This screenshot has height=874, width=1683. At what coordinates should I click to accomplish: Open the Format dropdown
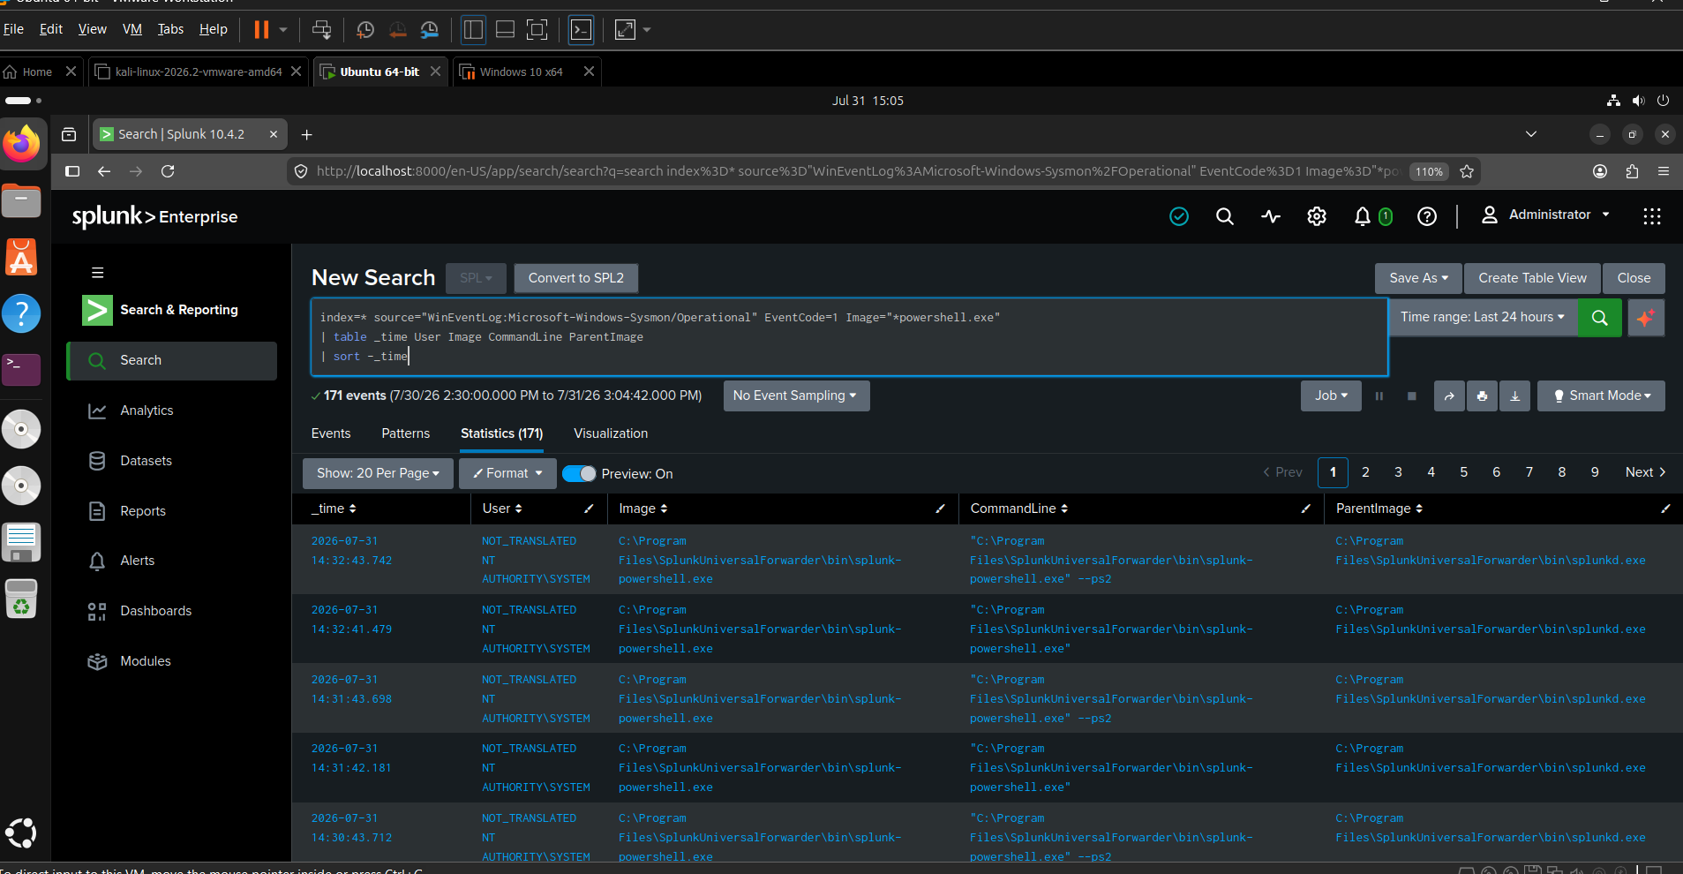[507, 474]
